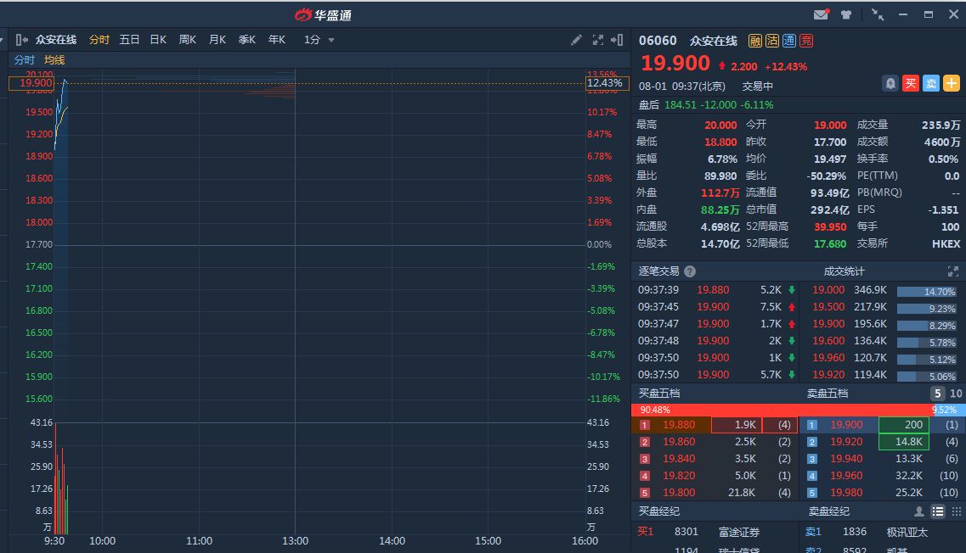The height and width of the screenshot is (553, 966).
Task: Click the price alert bell icon
Action: coord(890,83)
